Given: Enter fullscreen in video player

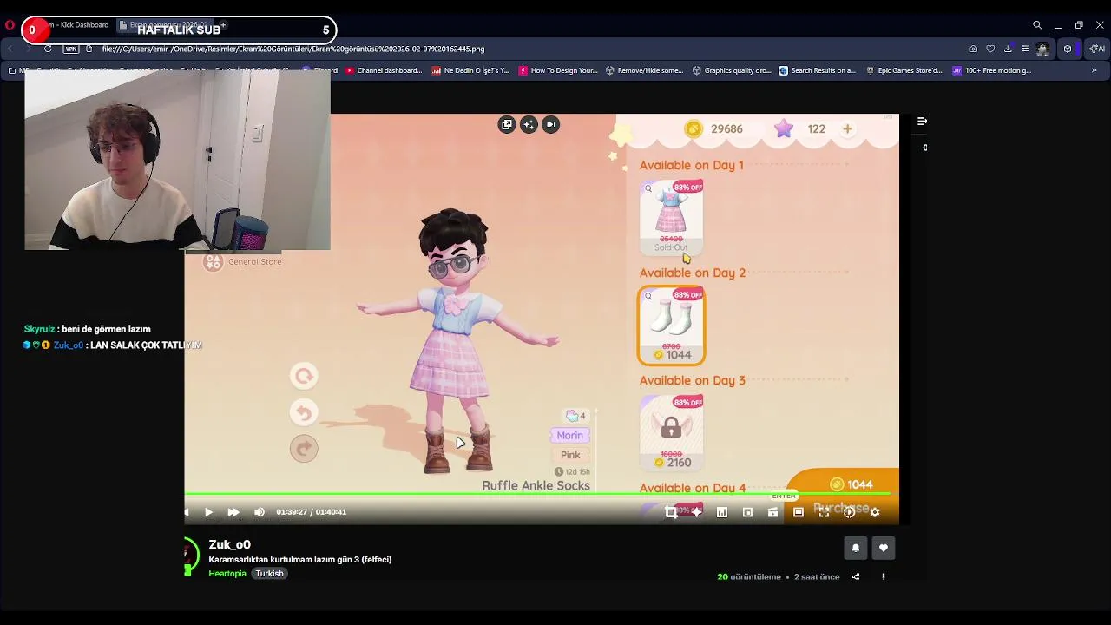Looking at the screenshot, I should coord(824,512).
